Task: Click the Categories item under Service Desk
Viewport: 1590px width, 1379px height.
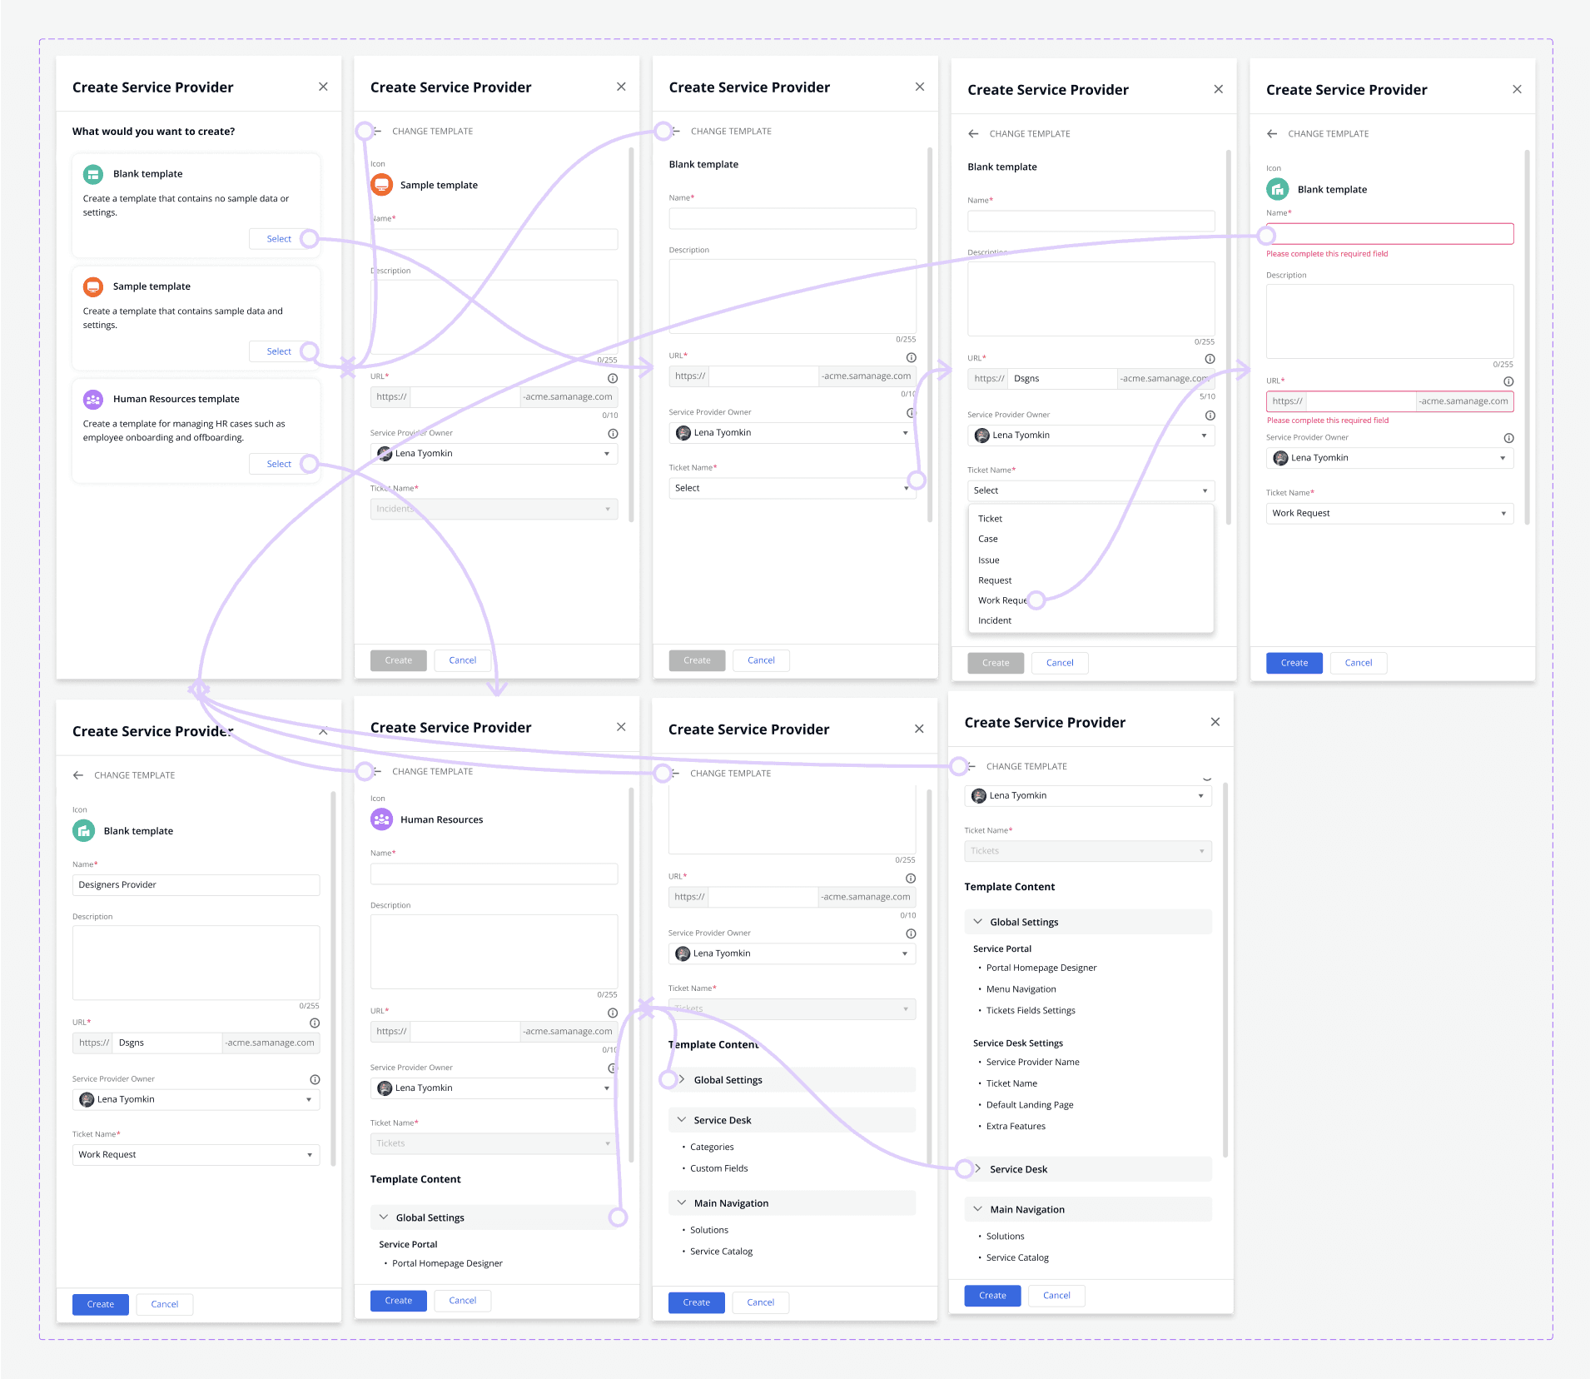Action: (x=712, y=1148)
